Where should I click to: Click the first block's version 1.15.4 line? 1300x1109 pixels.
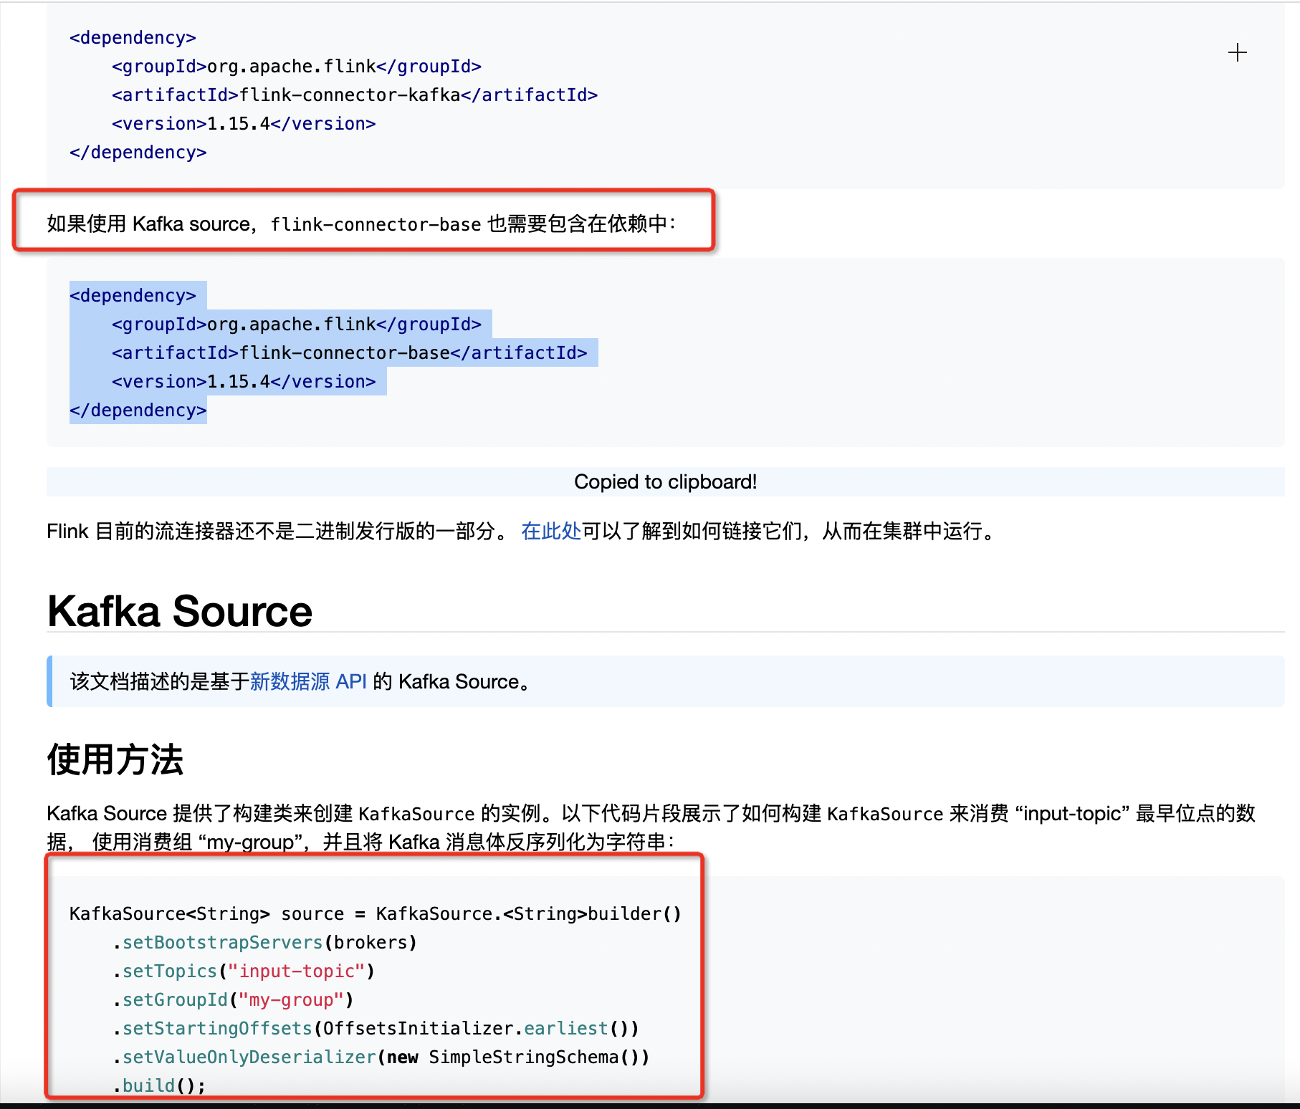click(x=244, y=123)
